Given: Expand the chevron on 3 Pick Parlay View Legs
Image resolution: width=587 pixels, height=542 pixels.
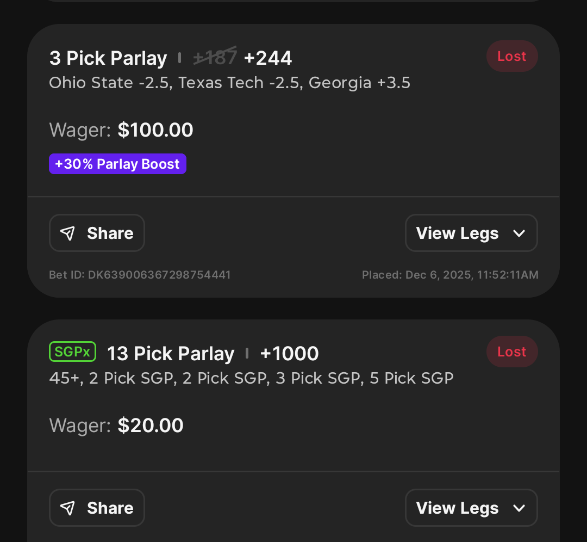Looking at the screenshot, I should coord(519,233).
